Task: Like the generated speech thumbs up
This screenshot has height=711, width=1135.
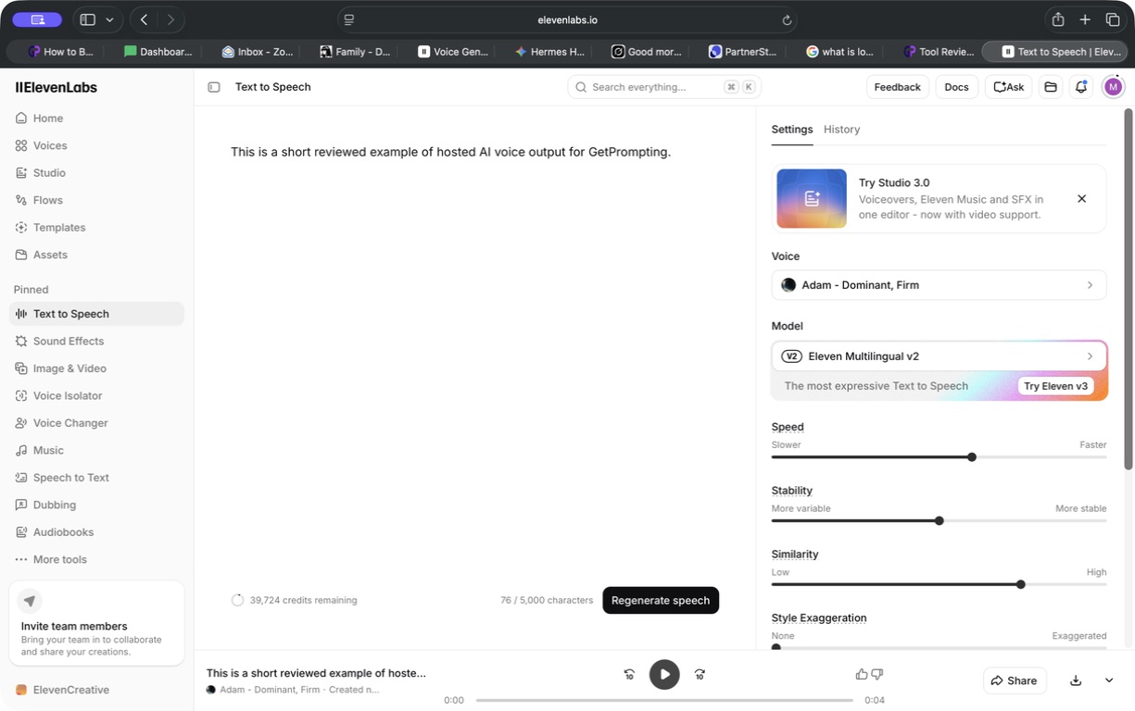Action: 862,675
